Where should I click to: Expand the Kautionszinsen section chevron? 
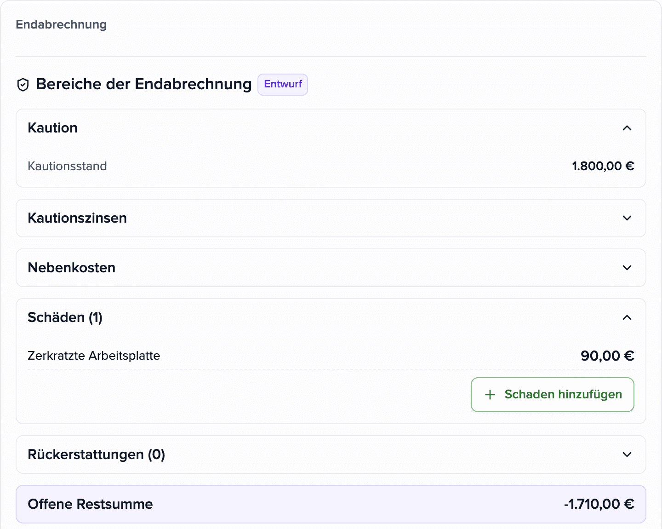coord(627,218)
